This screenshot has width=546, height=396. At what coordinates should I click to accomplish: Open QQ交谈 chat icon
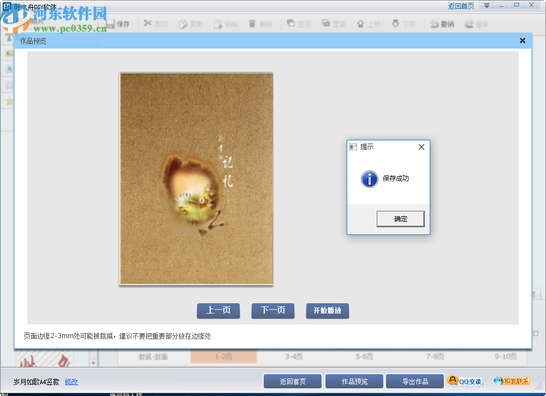pyautogui.click(x=465, y=381)
